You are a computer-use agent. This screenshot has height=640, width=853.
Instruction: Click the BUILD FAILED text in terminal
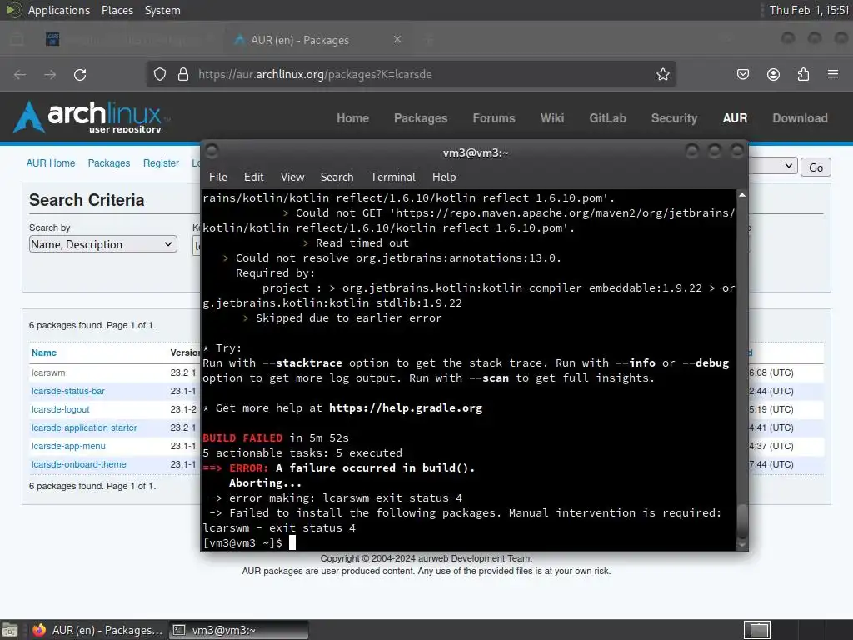click(242, 437)
